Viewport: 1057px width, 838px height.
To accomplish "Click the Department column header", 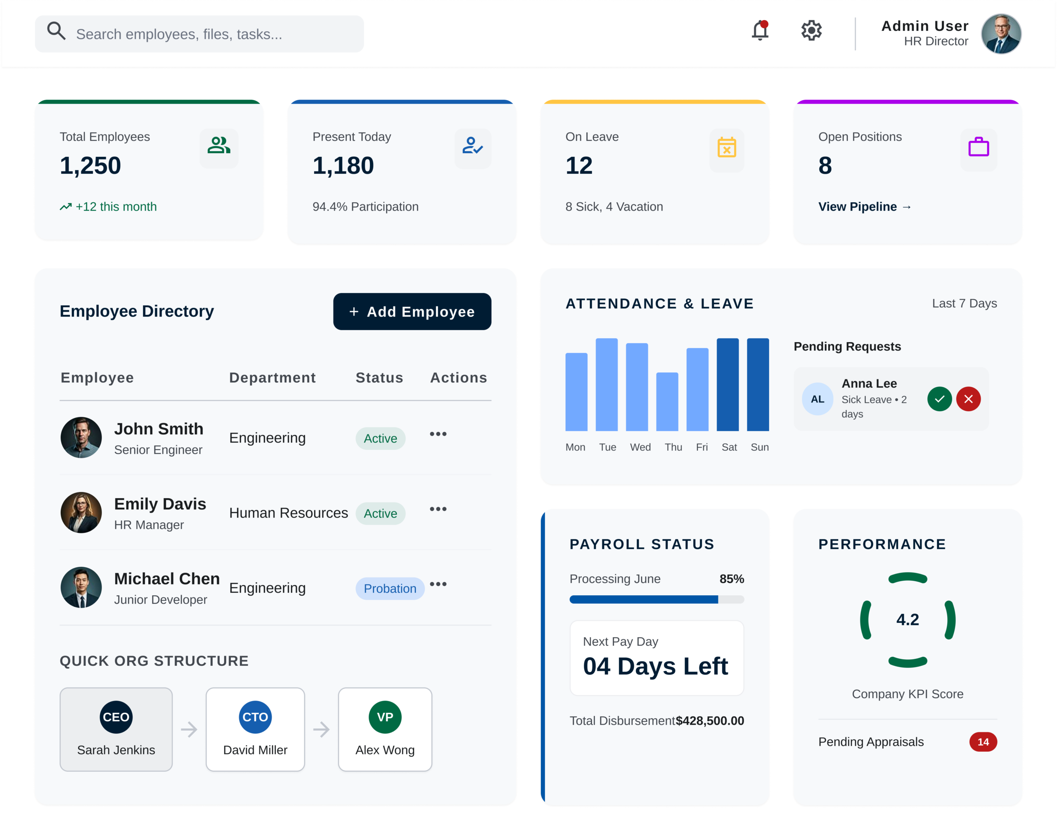I will click(273, 378).
